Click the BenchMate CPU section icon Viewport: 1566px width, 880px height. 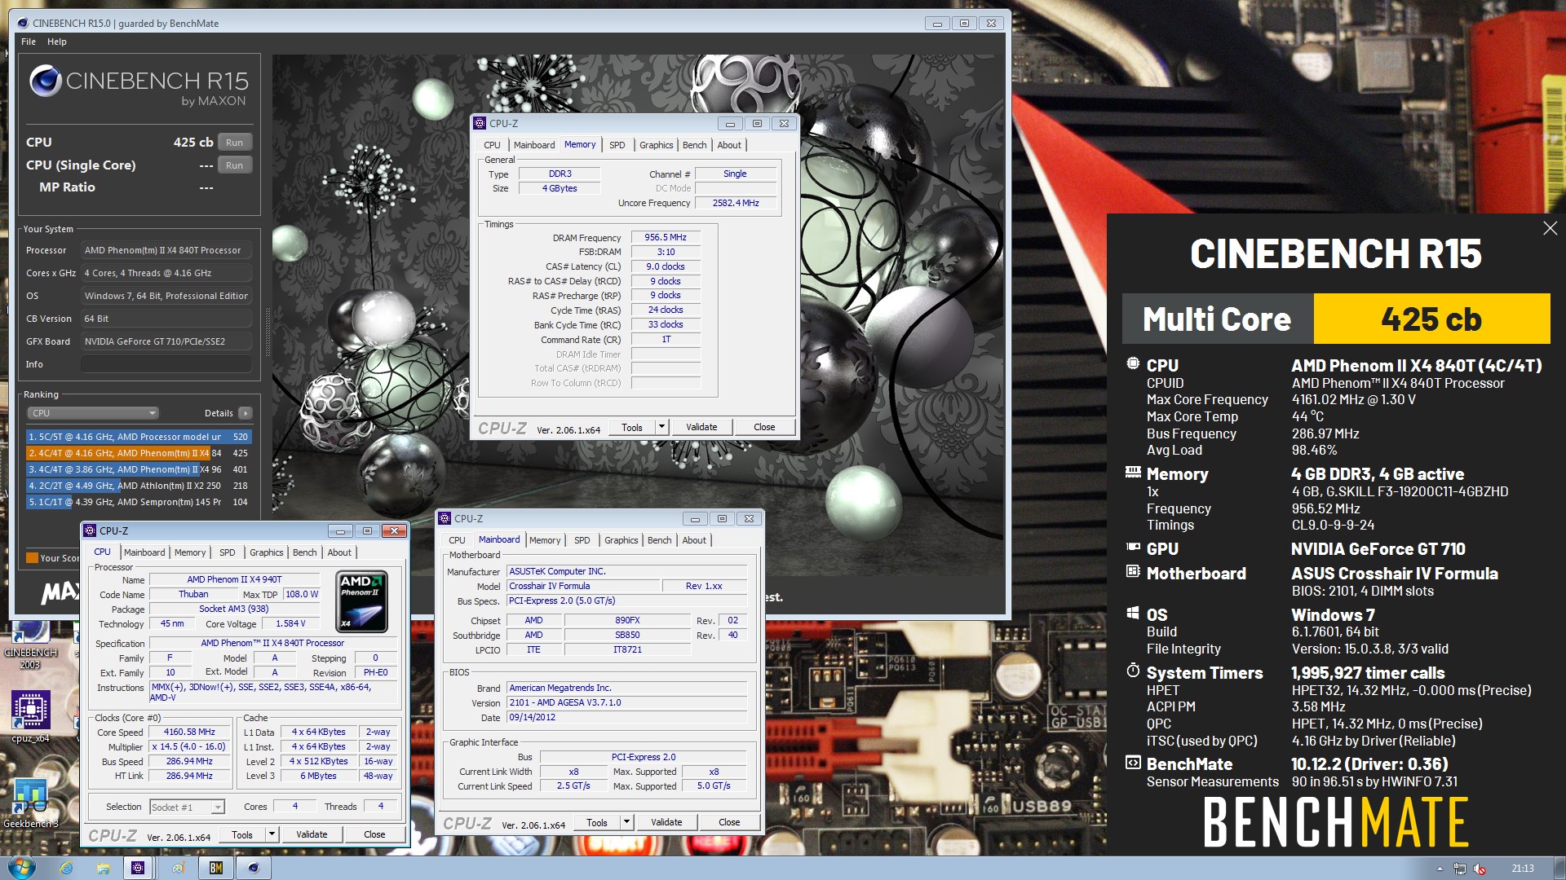click(x=1133, y=364)
